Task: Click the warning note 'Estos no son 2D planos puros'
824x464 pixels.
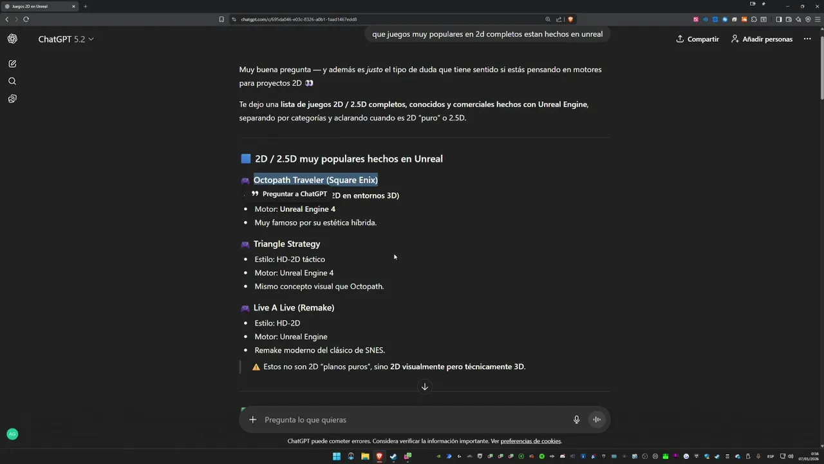Action: pos(389,367)
